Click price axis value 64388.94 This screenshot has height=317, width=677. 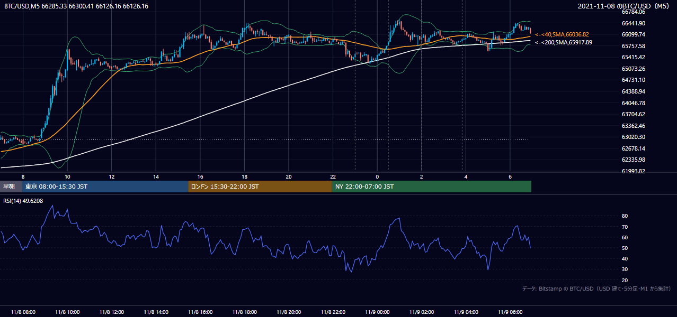(x=633, y=91)
